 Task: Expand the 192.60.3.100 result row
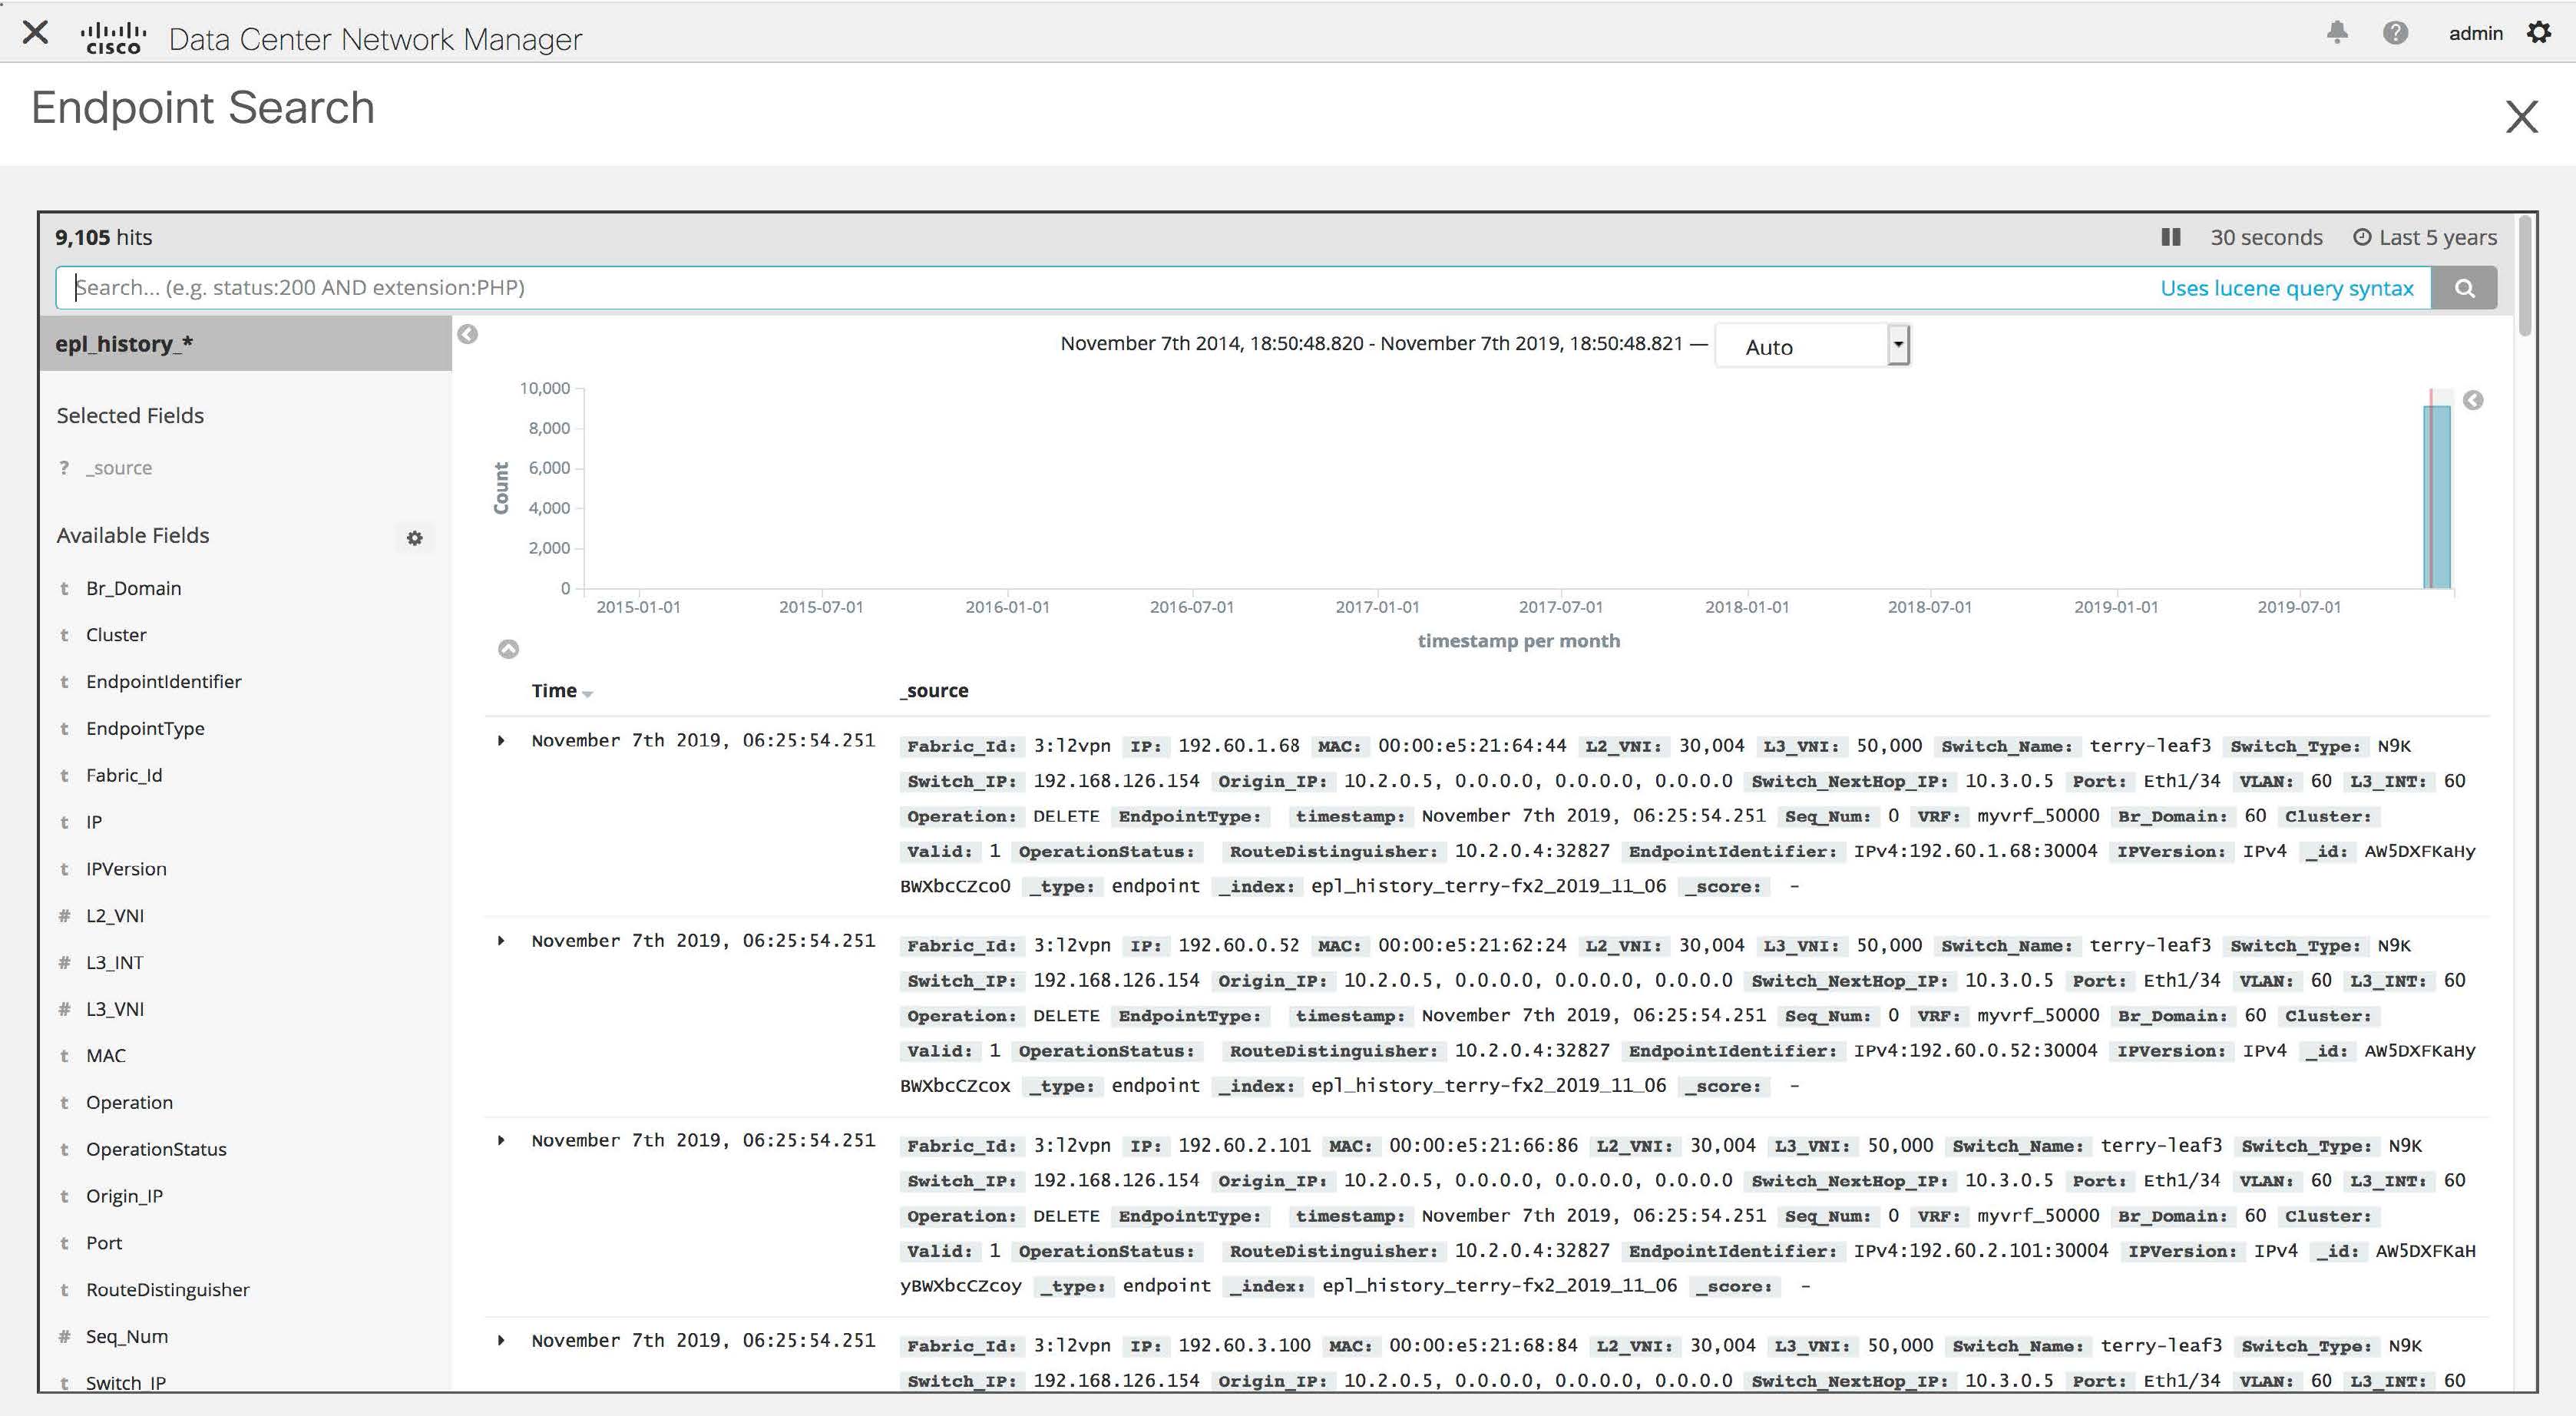[x=501, y=1341]
